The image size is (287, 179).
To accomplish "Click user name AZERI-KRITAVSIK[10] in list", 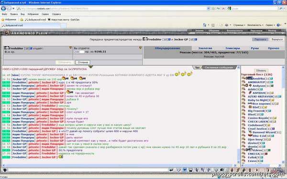I will 263,96.
